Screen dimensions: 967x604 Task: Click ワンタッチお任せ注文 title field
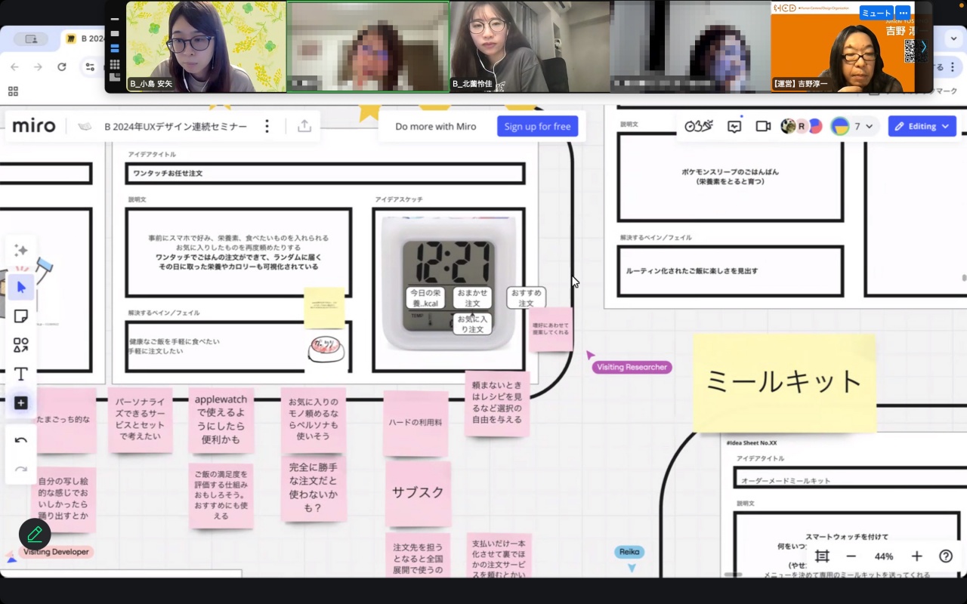325,173
